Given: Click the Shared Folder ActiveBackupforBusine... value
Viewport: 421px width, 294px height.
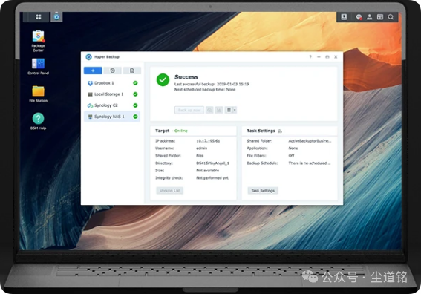Looking at the screenshot, I should click(310, 141).
